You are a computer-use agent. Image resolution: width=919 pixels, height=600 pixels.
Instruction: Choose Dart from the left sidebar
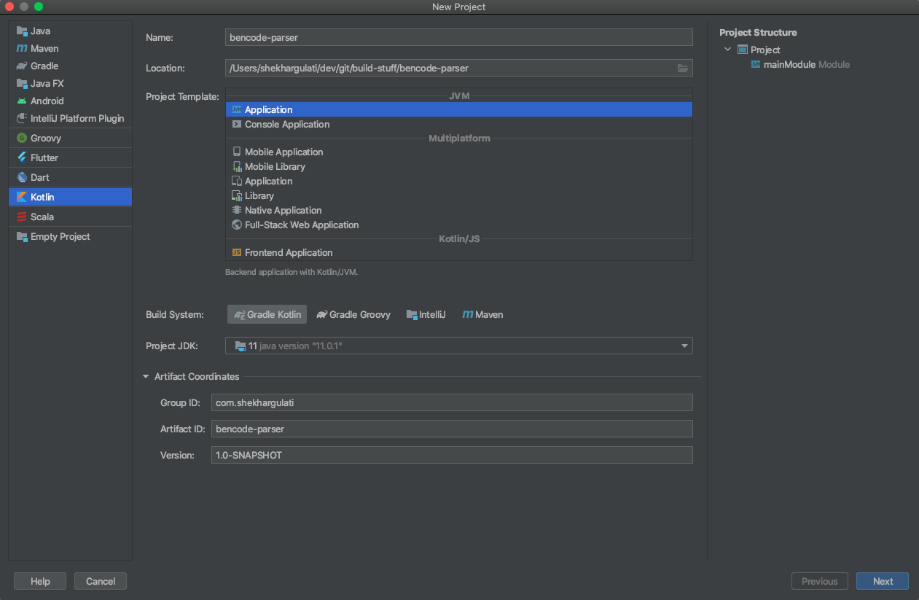39,176
